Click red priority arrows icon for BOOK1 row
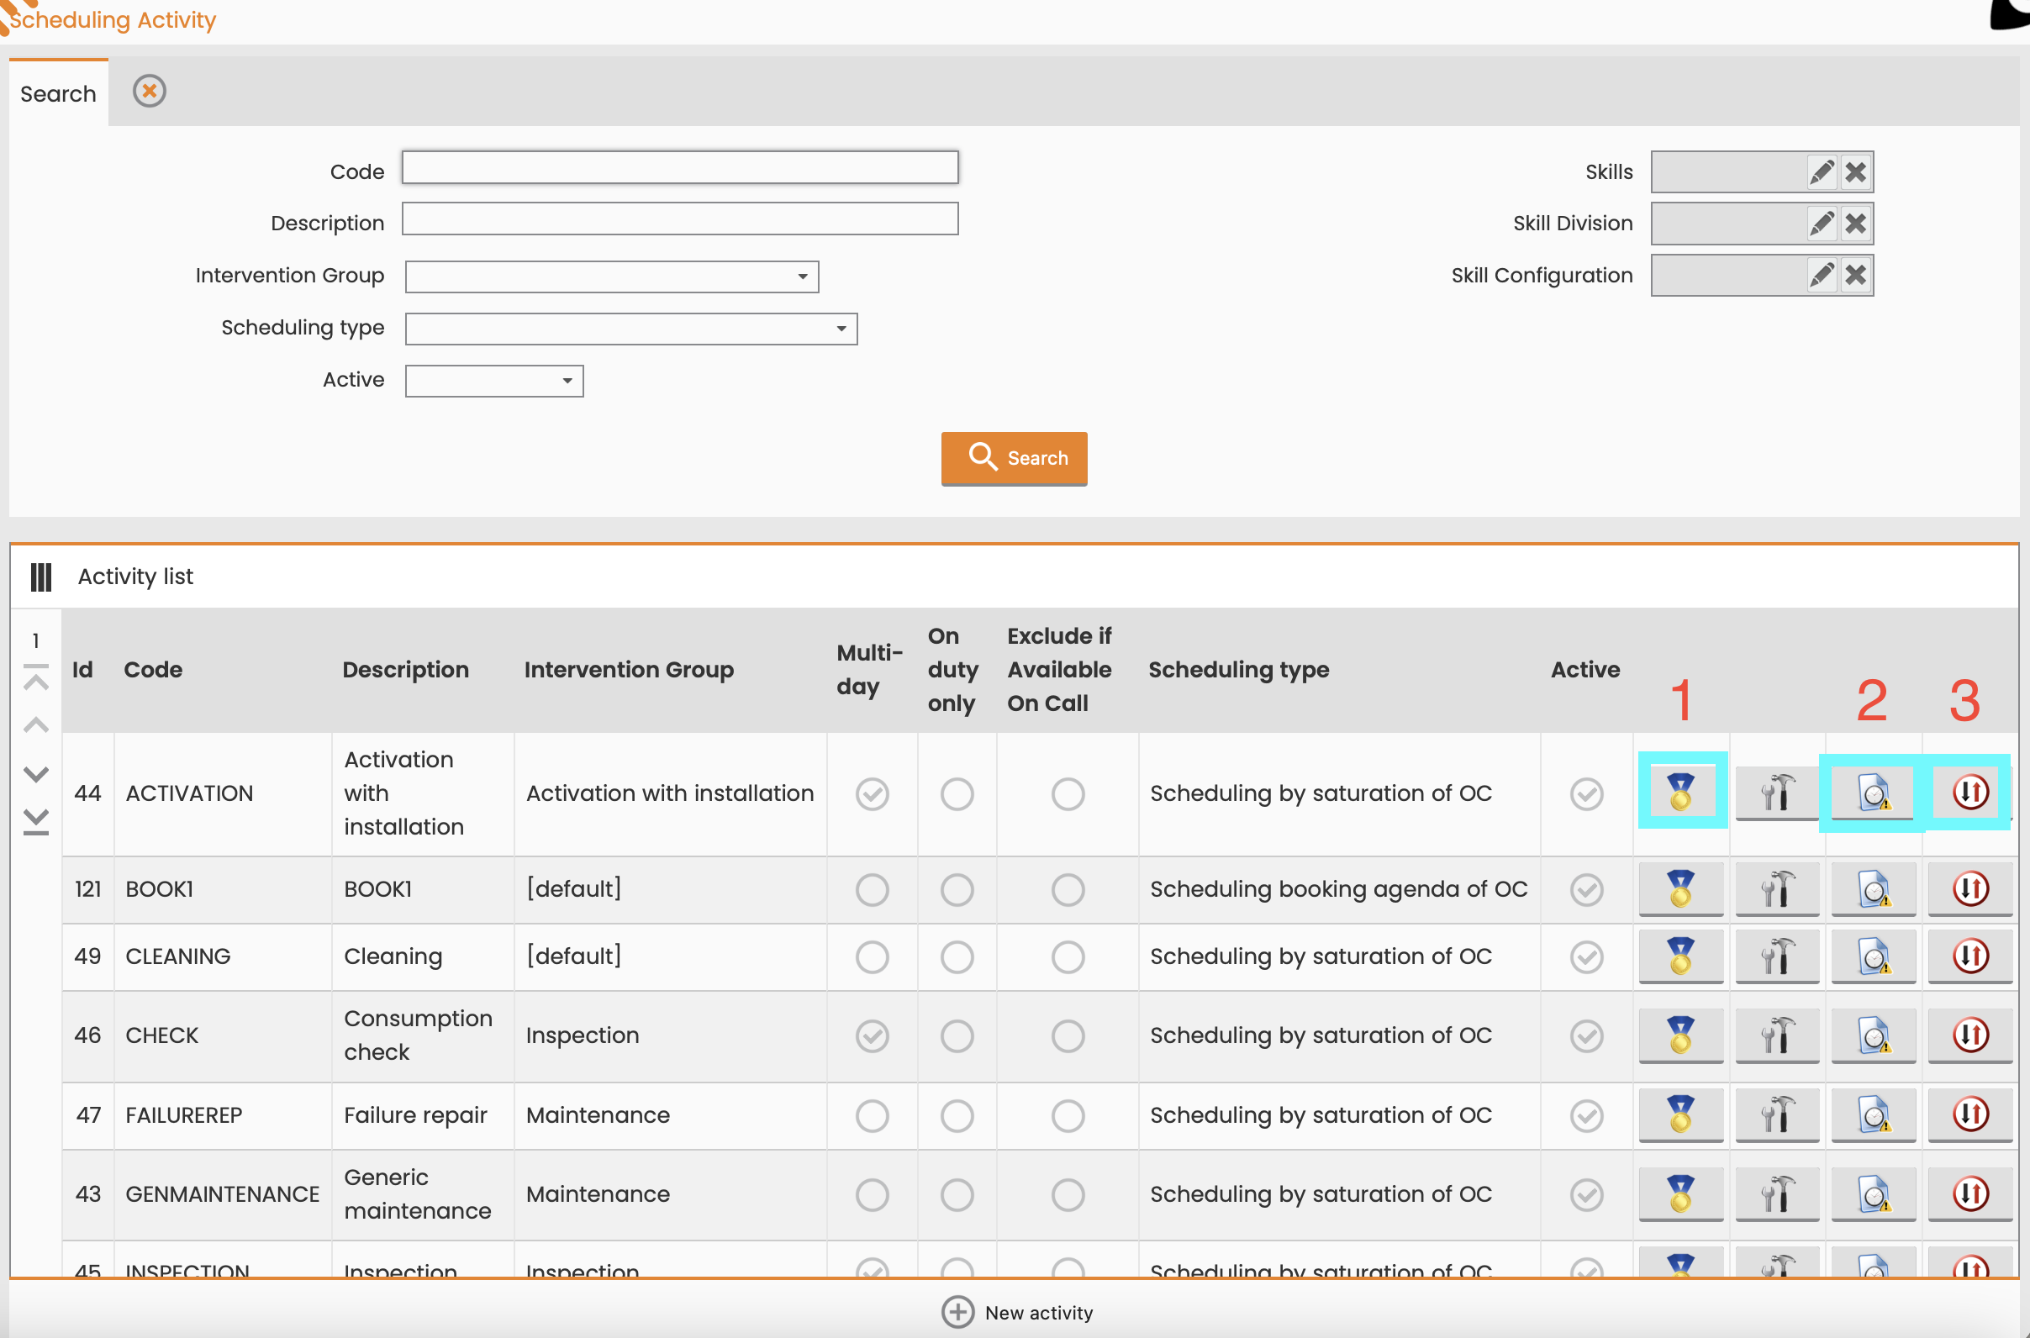Screen dimensions: 2030x1338 click(x=1970, y=889)
